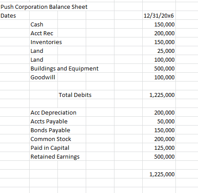Image resolution: width=198 pixels, height=193 pixels.
Task: Select the Goodwill value 100,000
Action: [164, 78]
